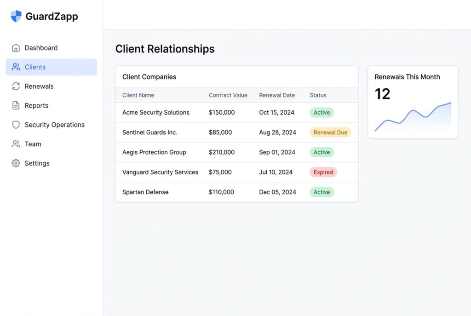This screenshot has height=316, width=471.
Task: Click the Client Companies card title
Action: tap(149, 77)
